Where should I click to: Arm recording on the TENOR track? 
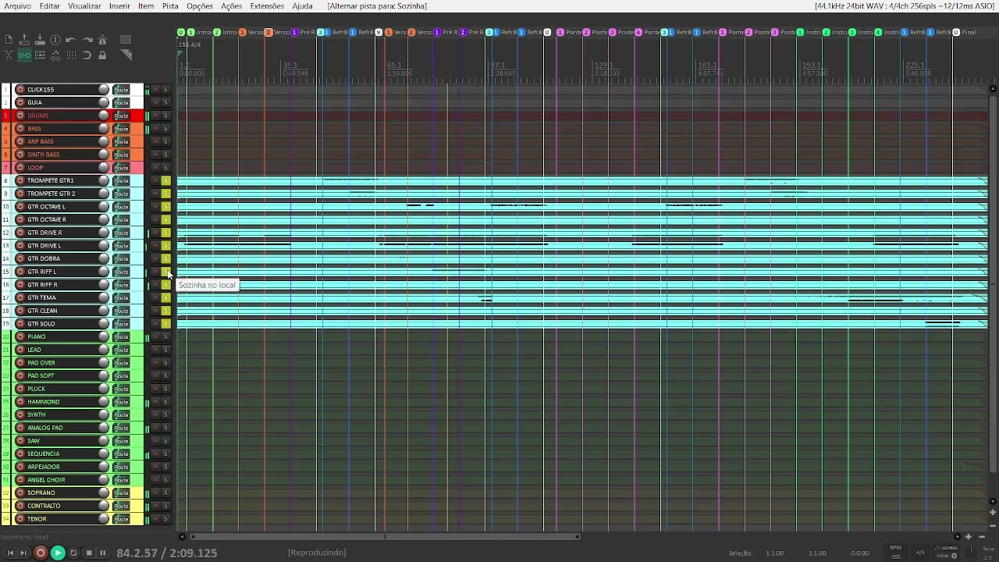(20, 519)
